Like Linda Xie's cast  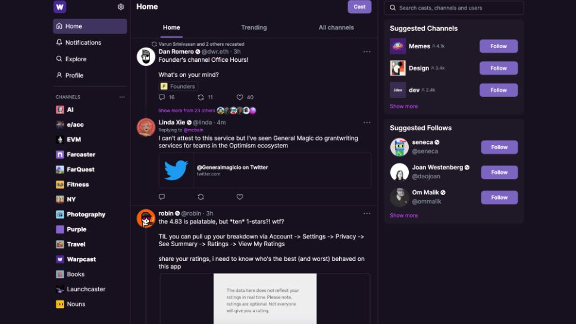tap(240, 197)
